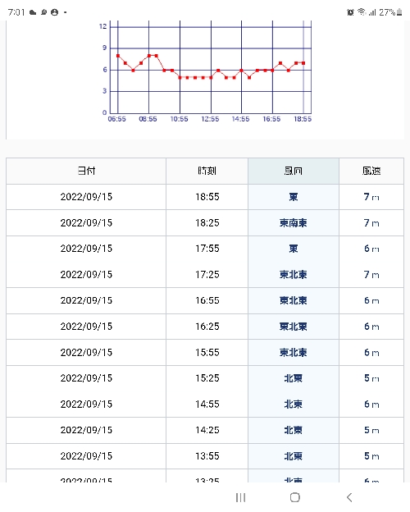The width and height of the screenshot is (410, 512).
Task: Click the 5 m wind speed at 13:55
Action: (371, 456)
